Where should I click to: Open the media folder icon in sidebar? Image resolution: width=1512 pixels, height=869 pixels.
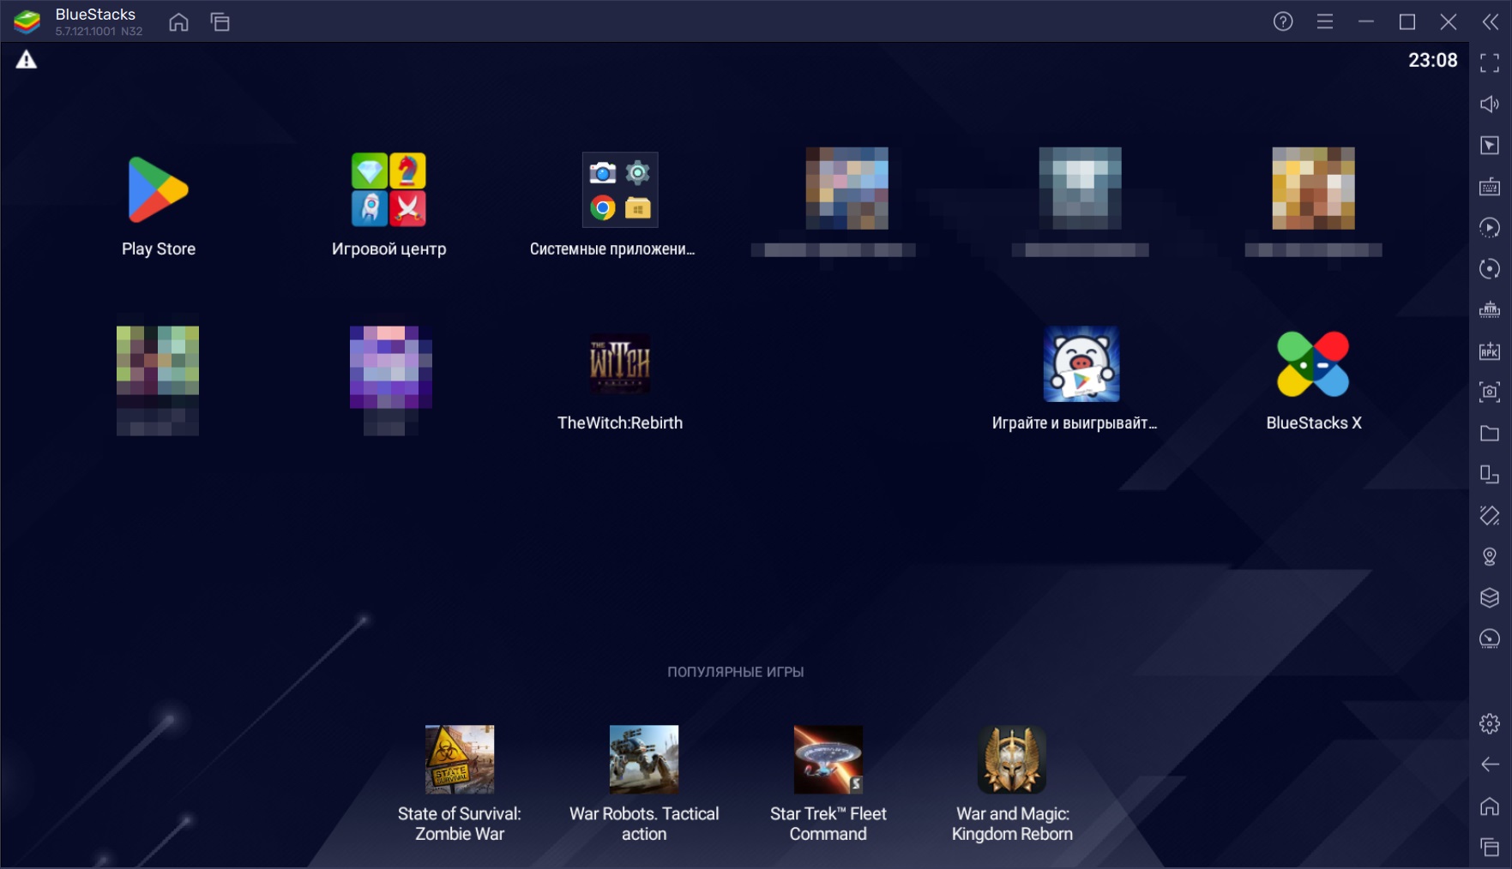tap(1490, 433)
